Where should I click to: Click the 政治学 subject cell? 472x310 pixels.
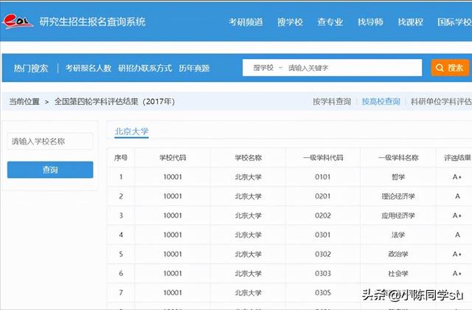[x=398, y=254]
